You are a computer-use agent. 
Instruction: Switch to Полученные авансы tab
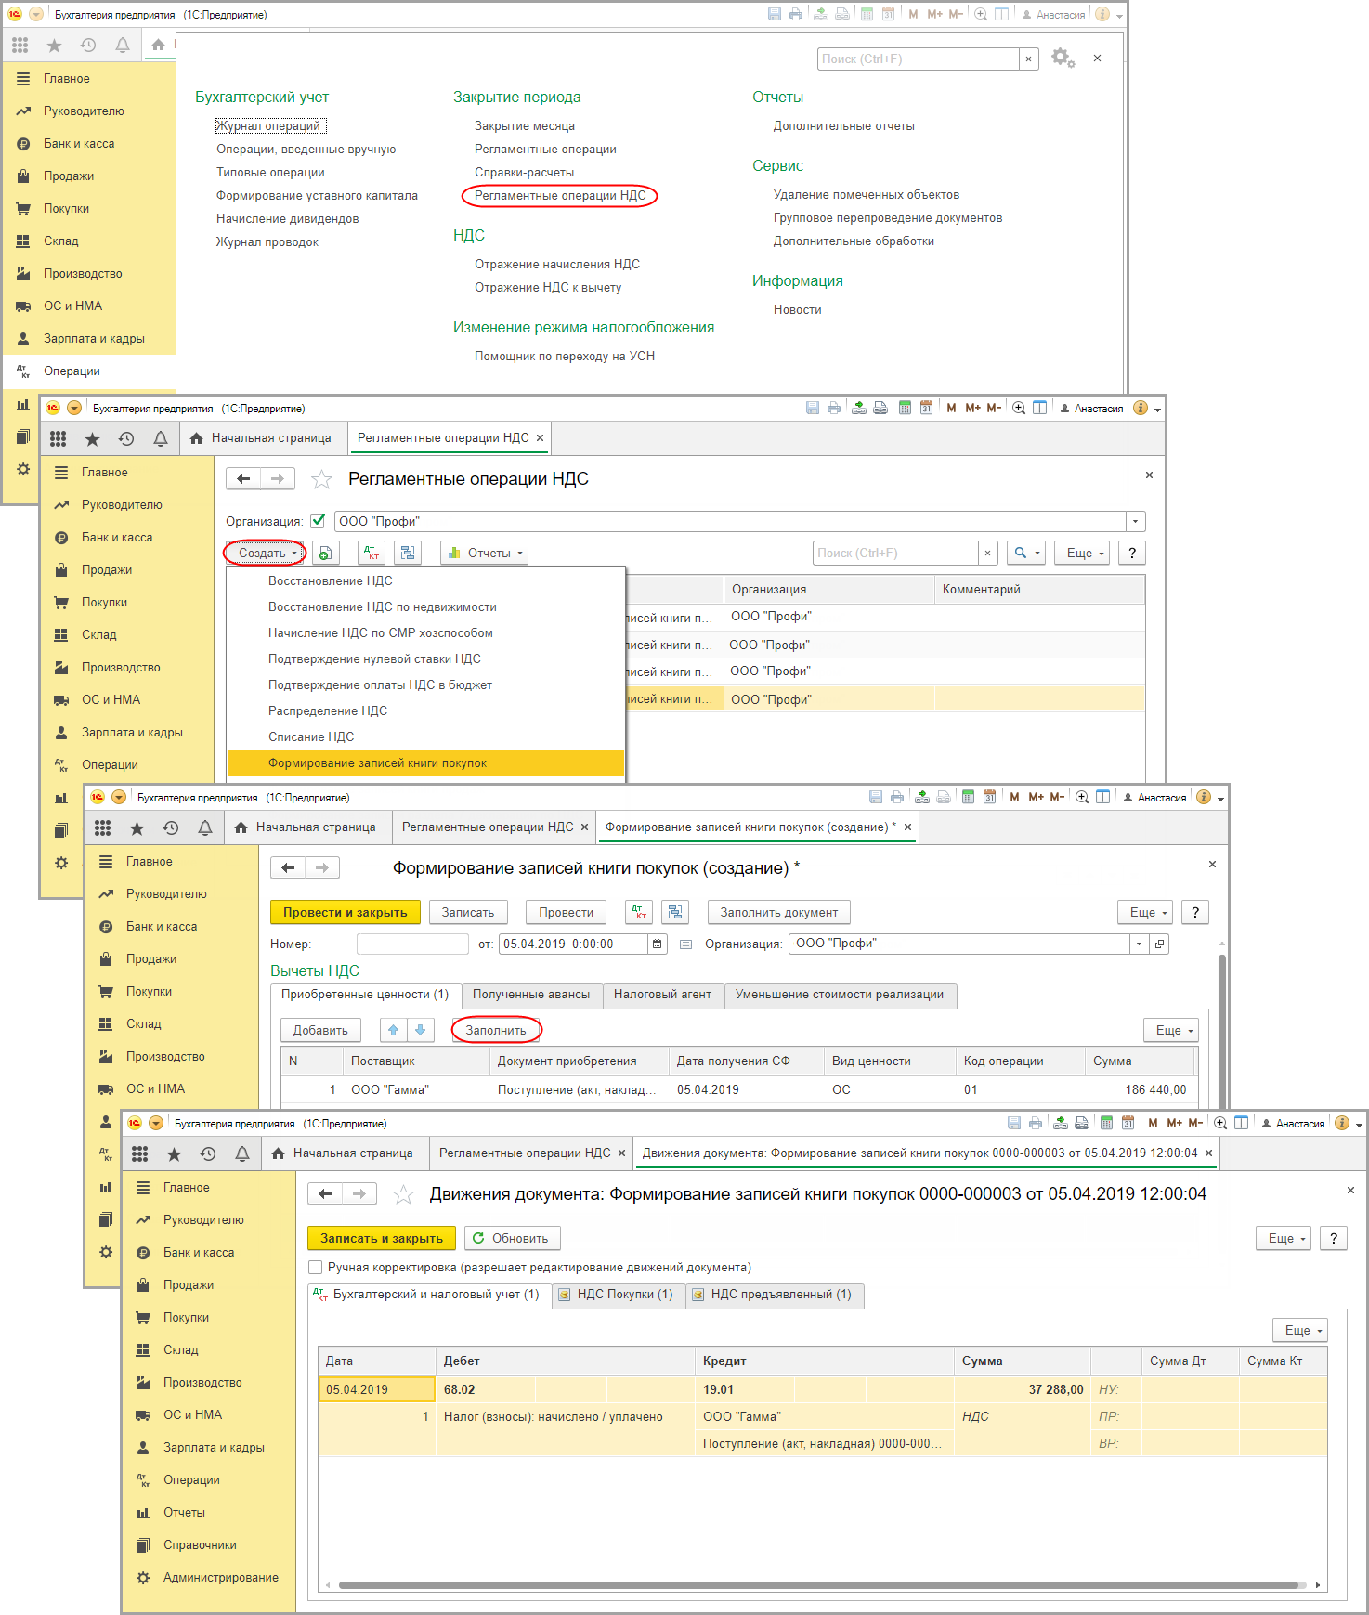531,995
